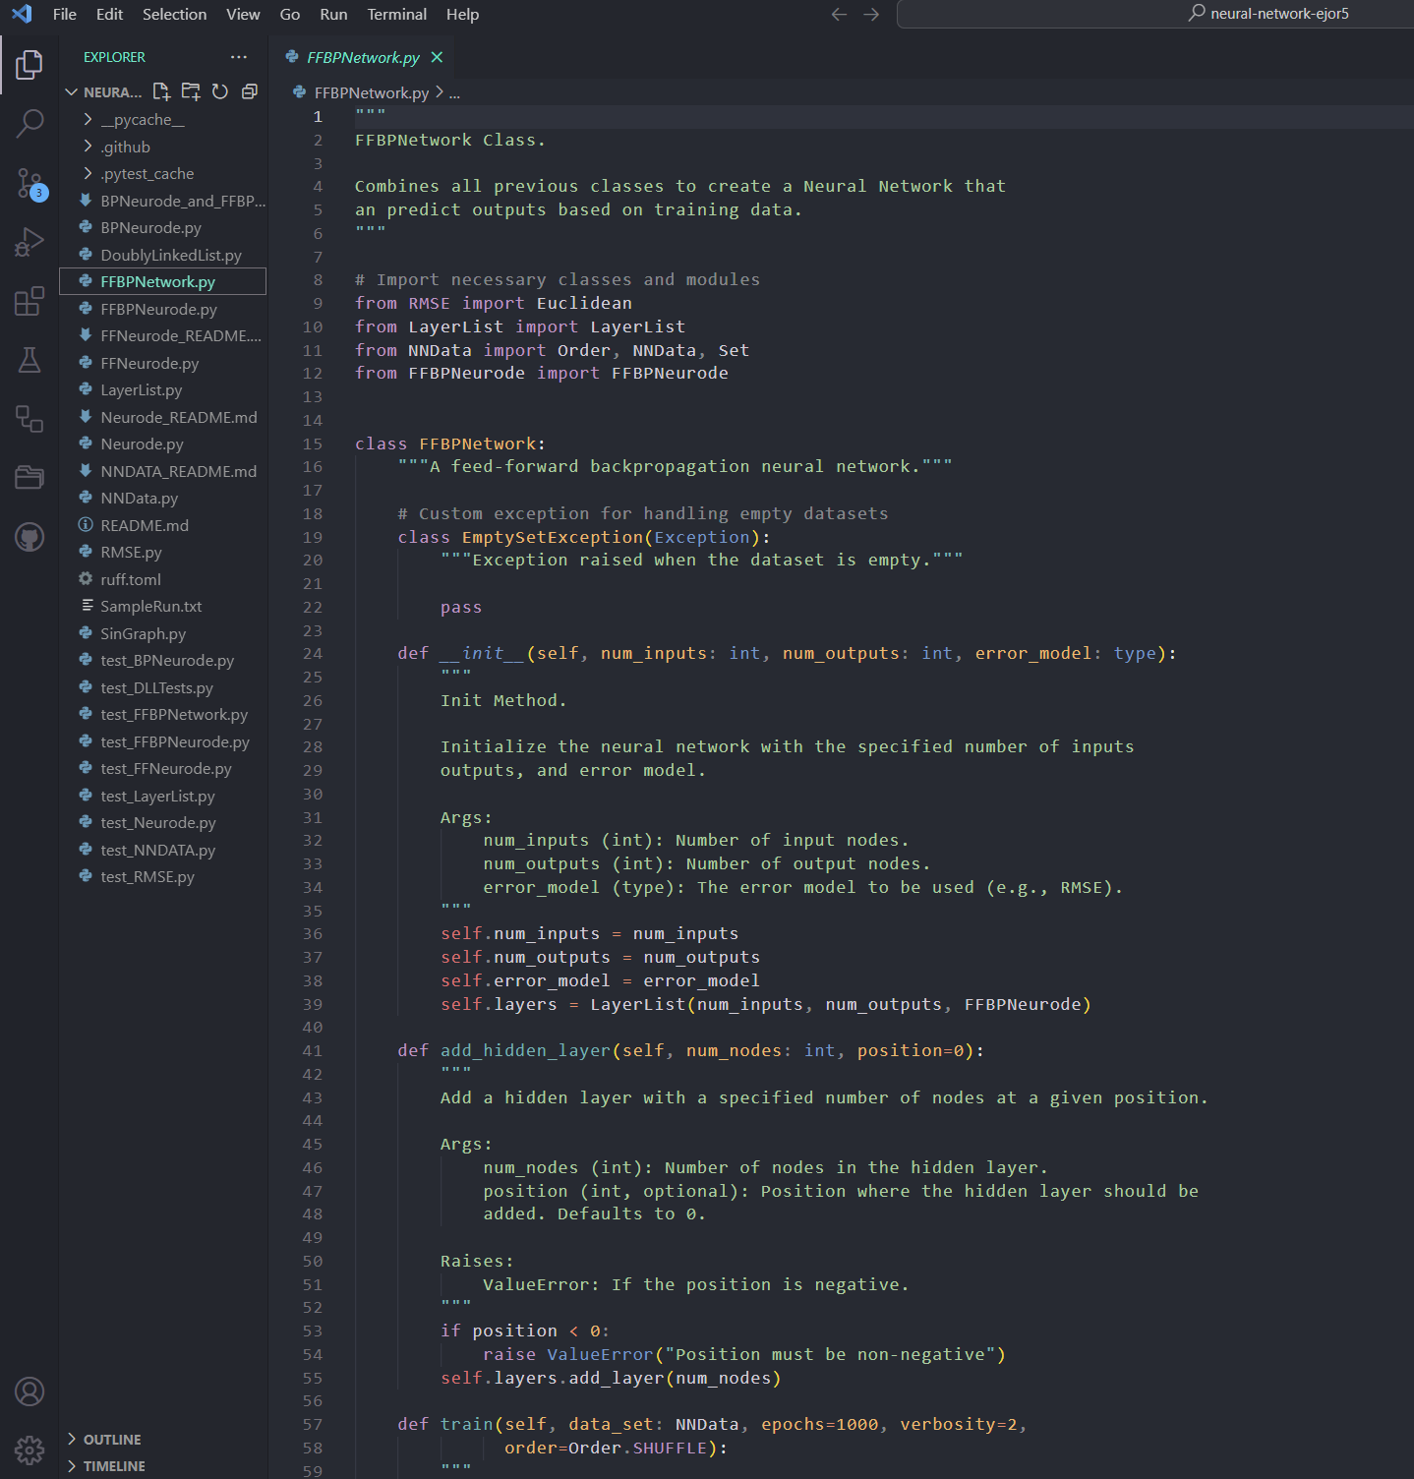Open the Remote Explorer icon in activity bar

coord(29,419)
